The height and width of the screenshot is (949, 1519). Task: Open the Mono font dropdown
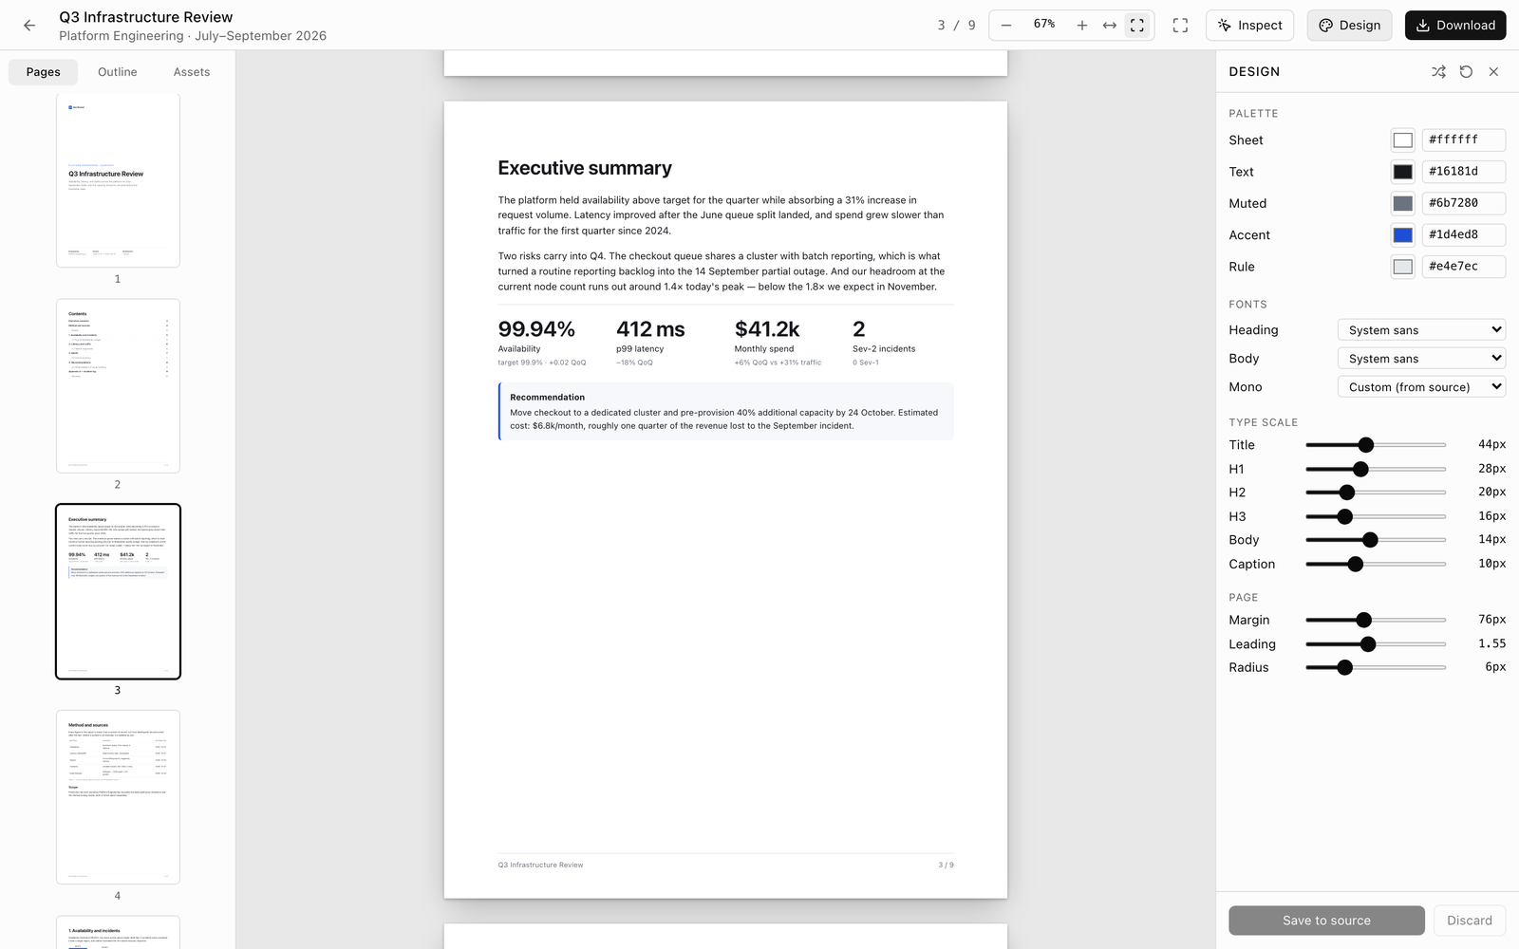coord(1421,387)
